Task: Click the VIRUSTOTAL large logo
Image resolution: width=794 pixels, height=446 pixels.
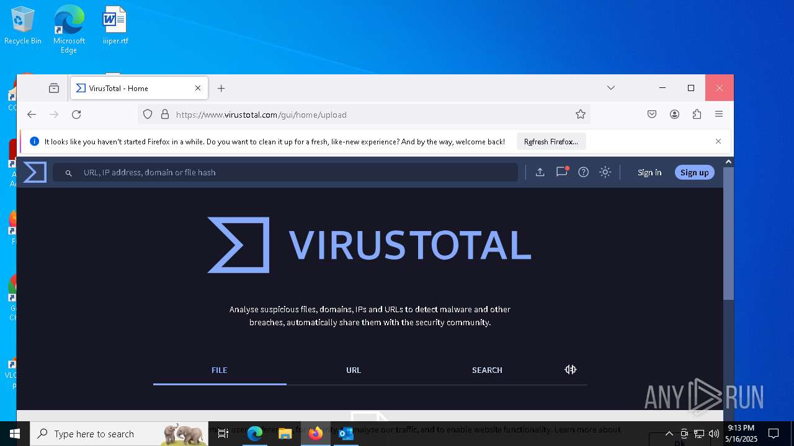Action: coord(370,245)
